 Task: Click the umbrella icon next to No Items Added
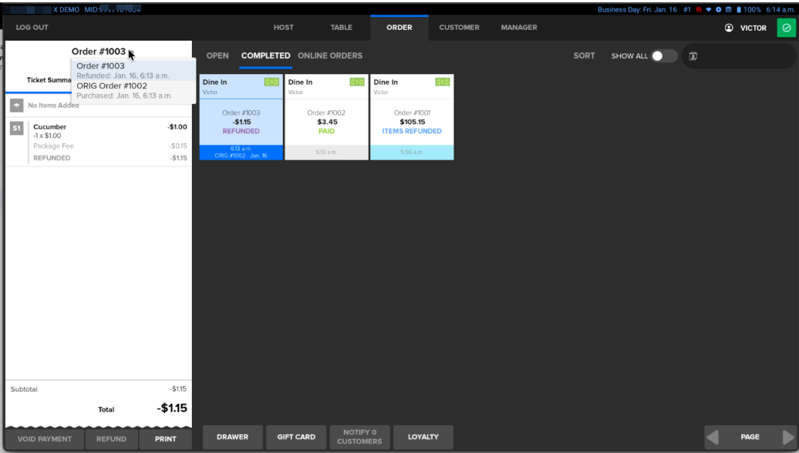tap(15, 106)
